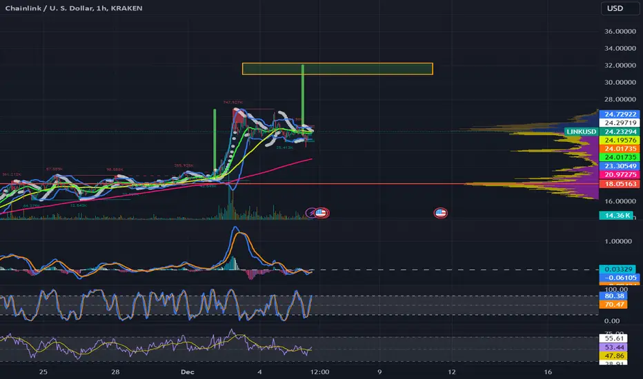The height and width of the screenshot is (379, 643).
Task: Click the 285.925K annotation on the chart
Action: (184, 165)
